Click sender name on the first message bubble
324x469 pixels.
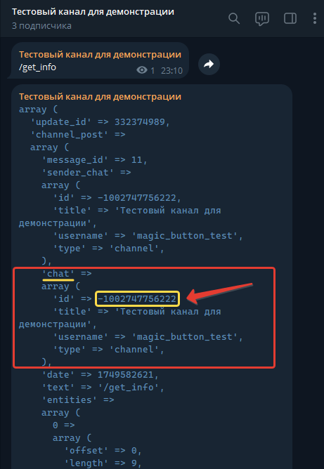point(100,55)
